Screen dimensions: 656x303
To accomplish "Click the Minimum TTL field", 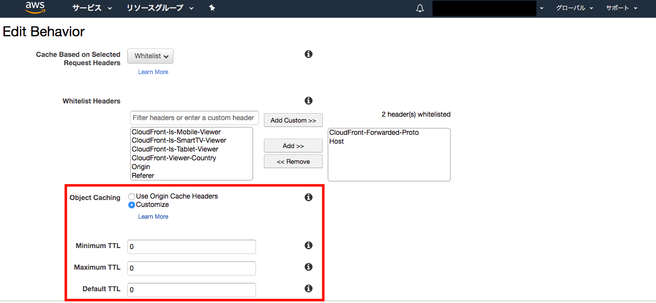I will (192, 247).
